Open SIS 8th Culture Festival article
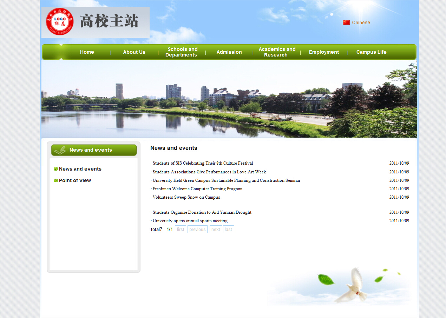The height and width of the screenshot is (318, 446). 203,163
